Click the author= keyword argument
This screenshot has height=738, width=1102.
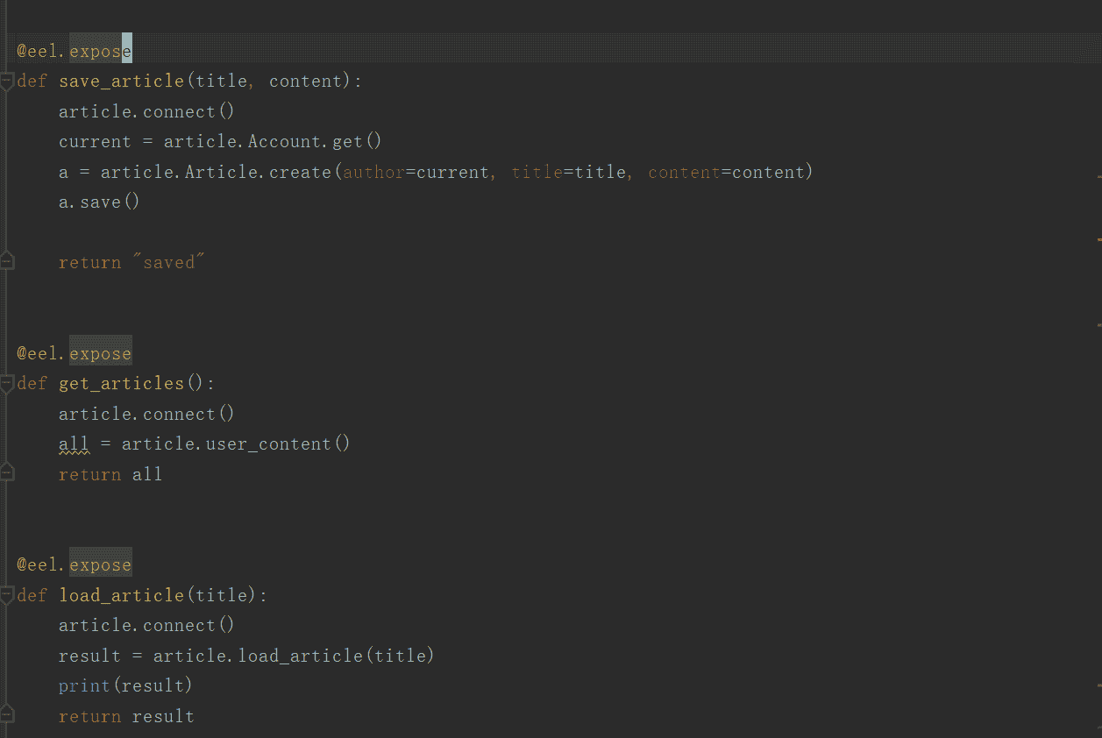click(x=373, y=172)
